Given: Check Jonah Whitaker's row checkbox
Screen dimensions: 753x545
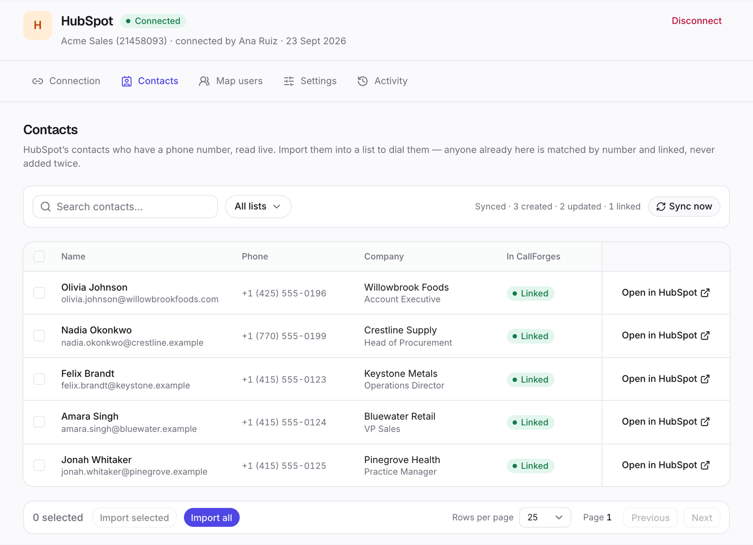Looking at the screenshot, I should pyautogui.click(x=39, y=465).
